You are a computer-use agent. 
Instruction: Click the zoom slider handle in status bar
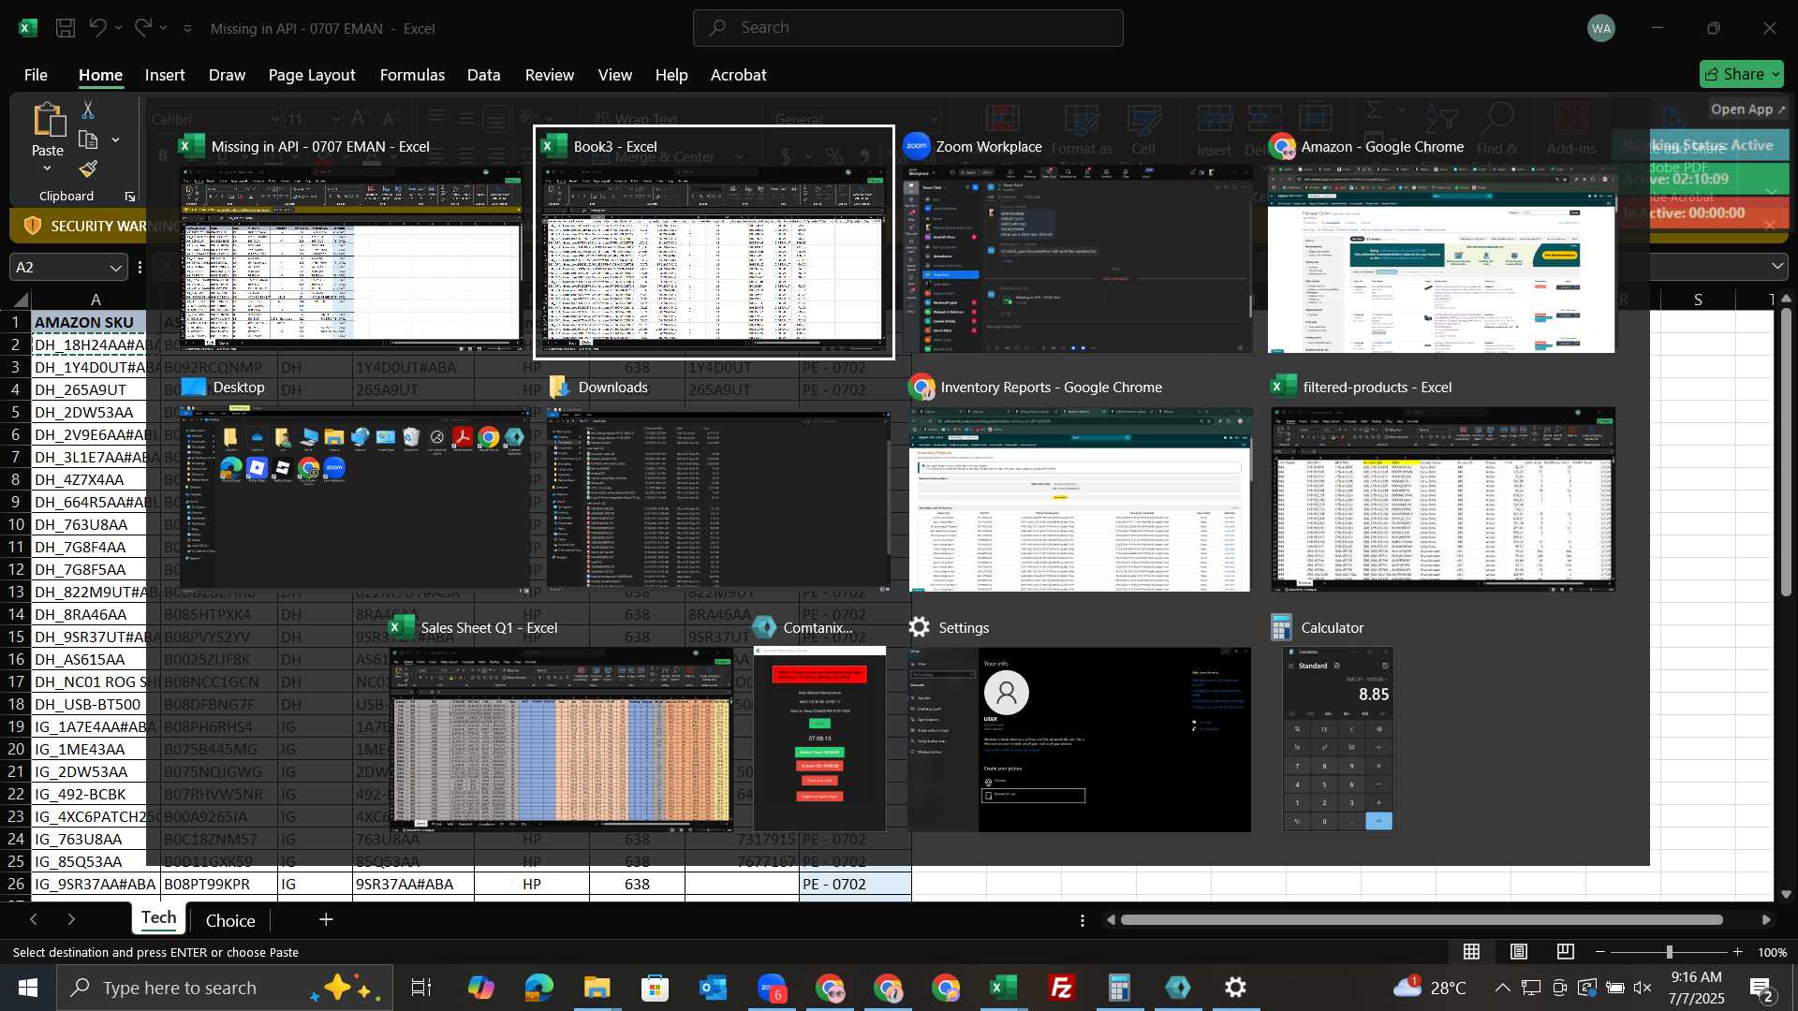(x=1669, y=952)
